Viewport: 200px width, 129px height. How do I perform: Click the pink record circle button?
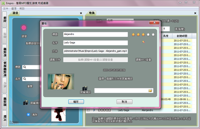(24, 28)
